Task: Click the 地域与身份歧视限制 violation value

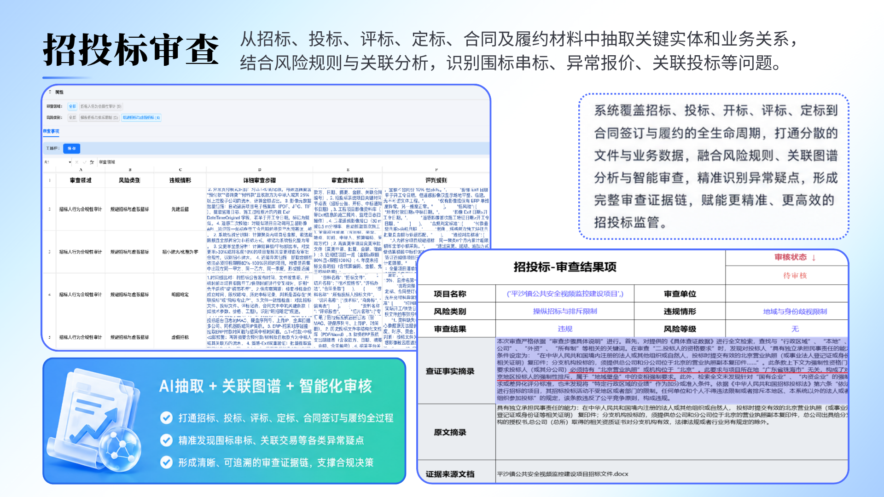Action: coord(795,312)
